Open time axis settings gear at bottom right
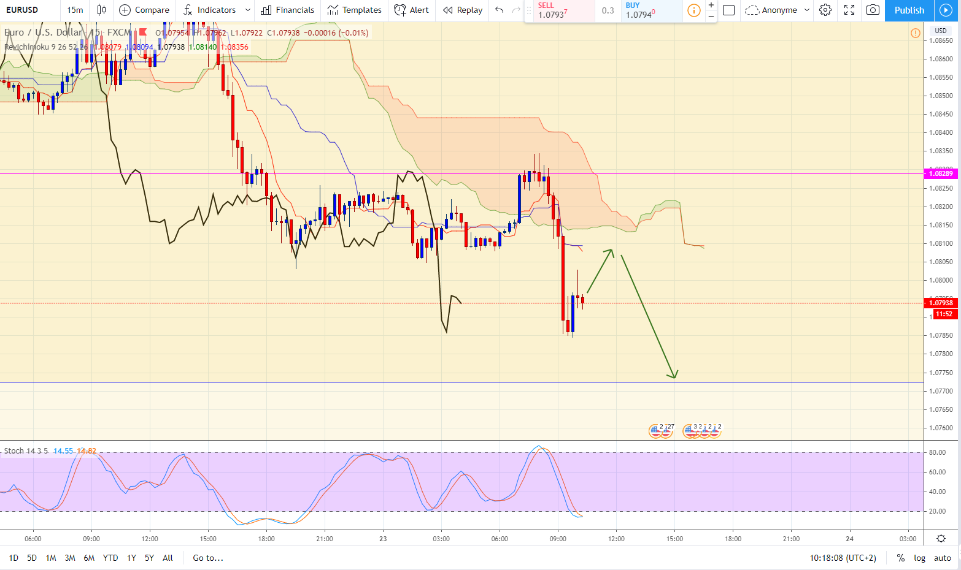This screenshot has width=961, height=570. click(x=941, y=539)
